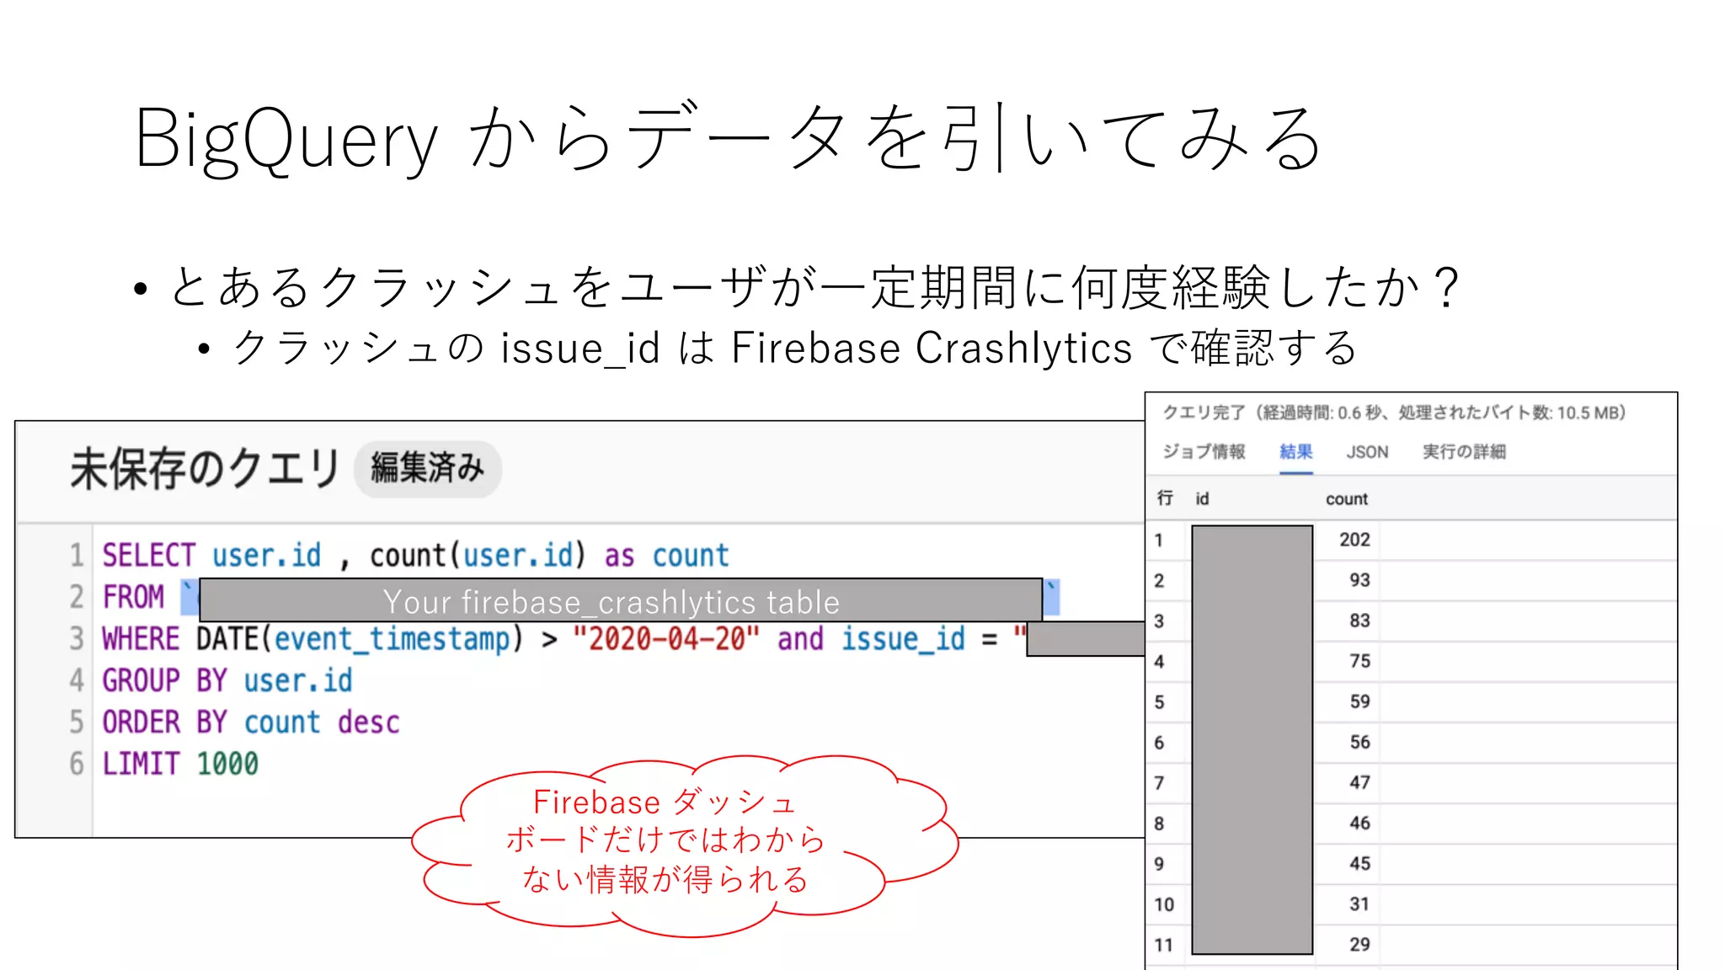
Task: Click the count column header
Action: tap(1346, 498)
